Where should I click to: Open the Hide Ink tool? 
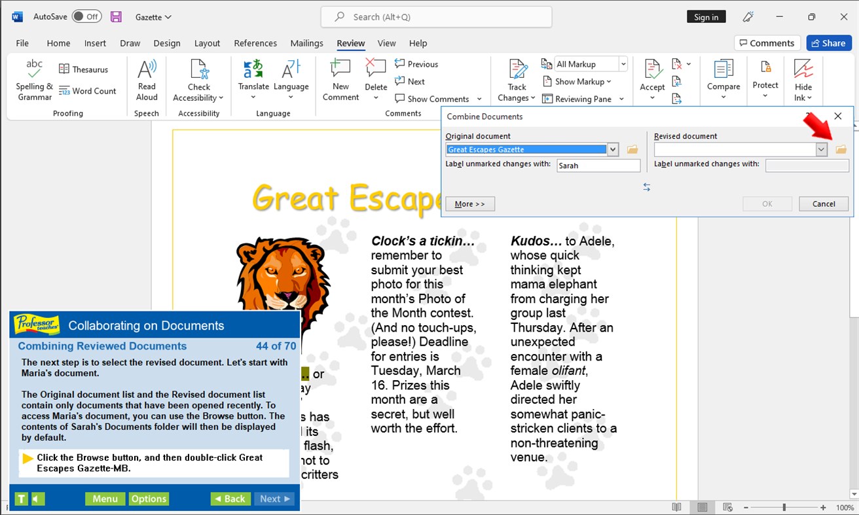pos(803,79)
